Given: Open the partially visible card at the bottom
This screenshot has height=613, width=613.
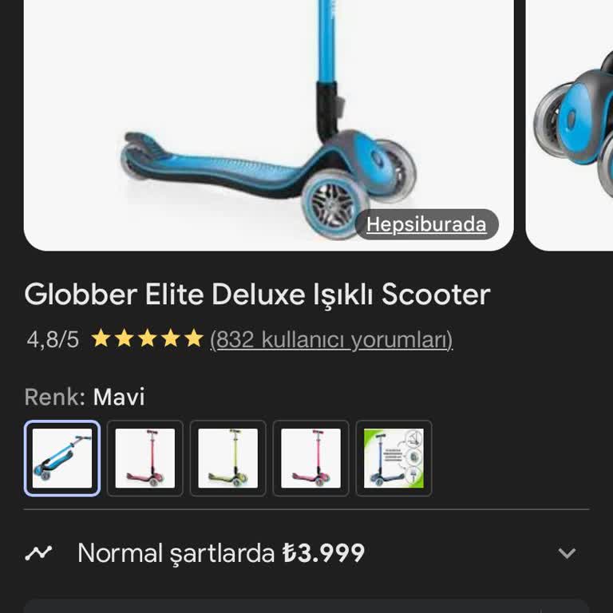Looking at the screenshot, I should coord(306,606).
